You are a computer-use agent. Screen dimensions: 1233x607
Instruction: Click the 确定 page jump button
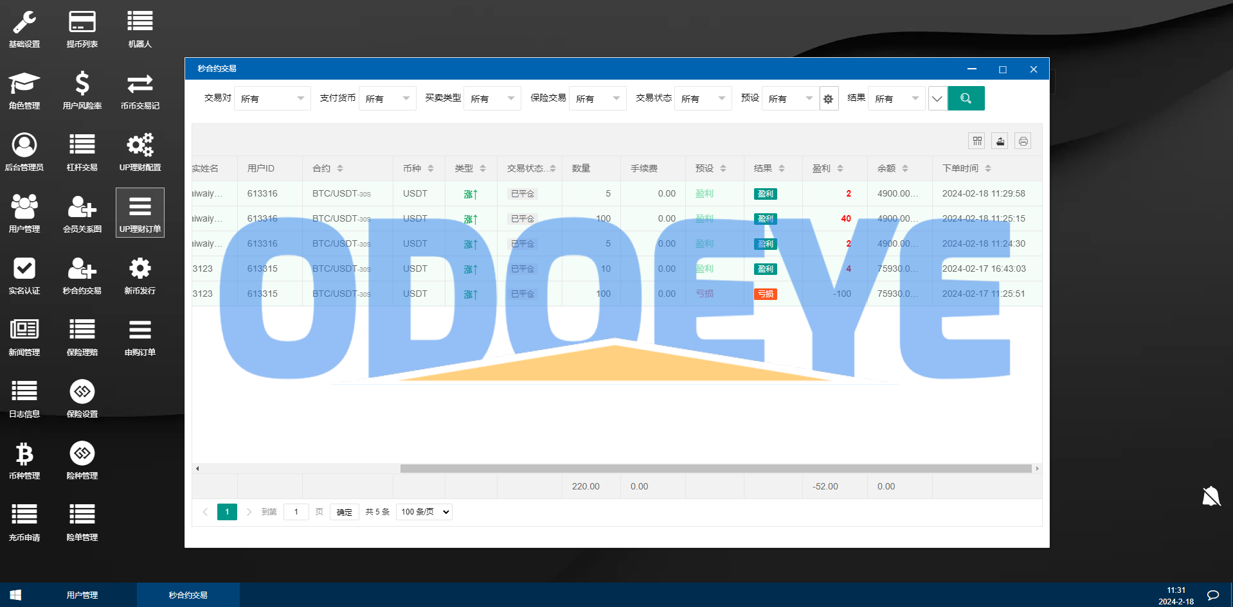[345, 512]
